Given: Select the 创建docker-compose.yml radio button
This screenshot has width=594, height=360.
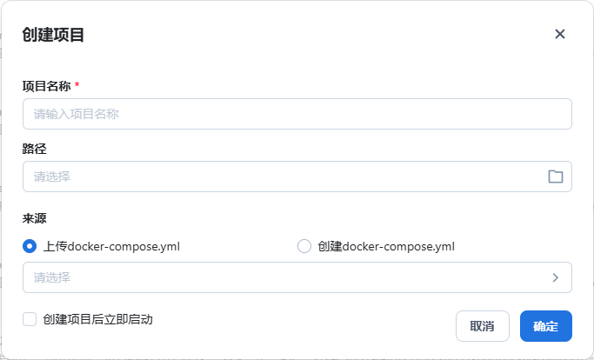Looking at the screenshot, I should pyautogui.click(x=304, y=246).
